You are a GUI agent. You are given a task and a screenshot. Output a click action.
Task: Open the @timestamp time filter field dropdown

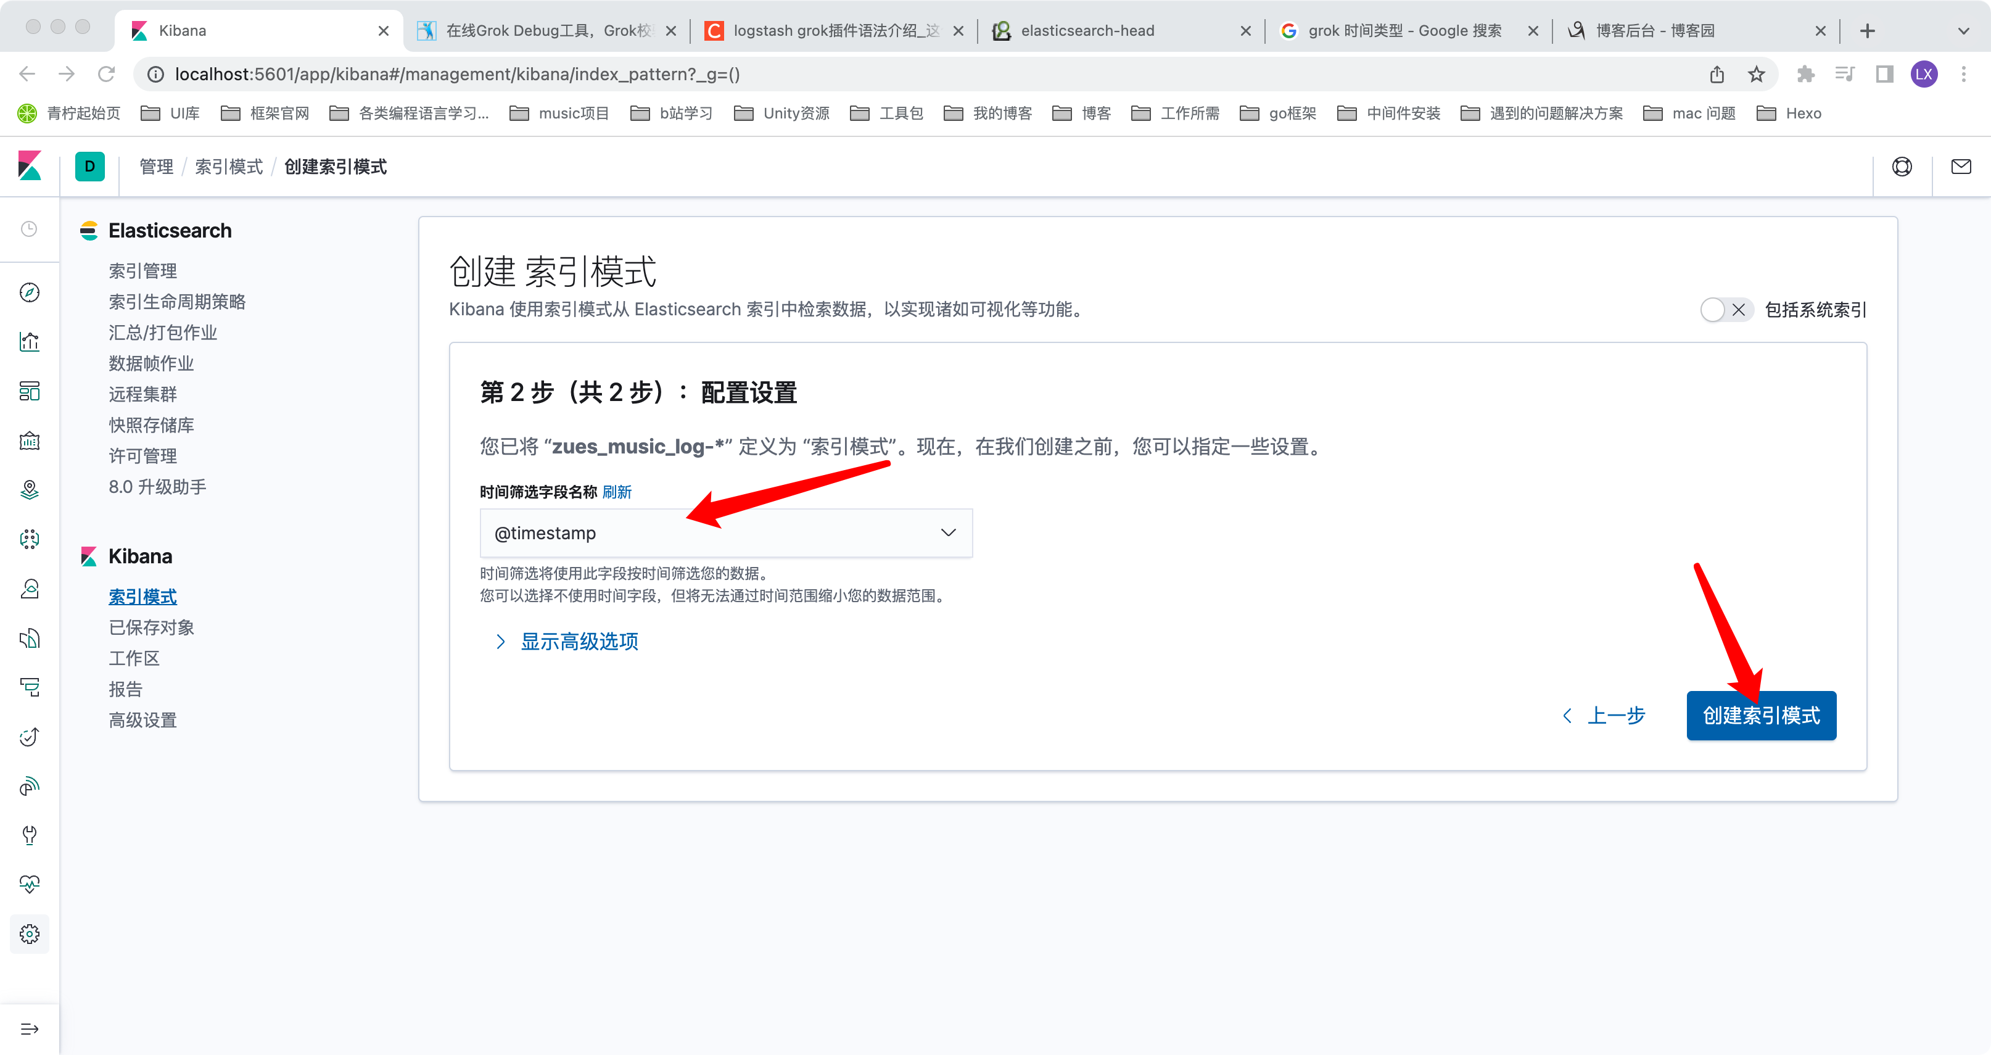click(x=726, y=532)
